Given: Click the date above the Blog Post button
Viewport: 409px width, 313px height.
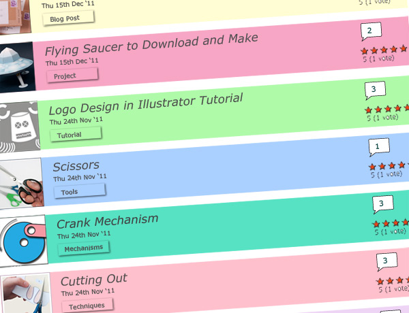Looking at the screenshot, I should (67, 5).
